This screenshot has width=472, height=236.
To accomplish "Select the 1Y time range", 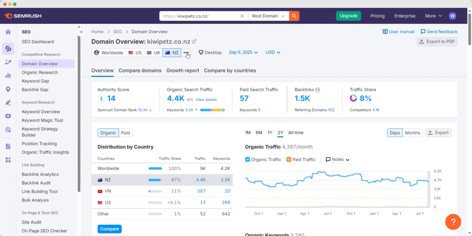I will coord(270,132).
